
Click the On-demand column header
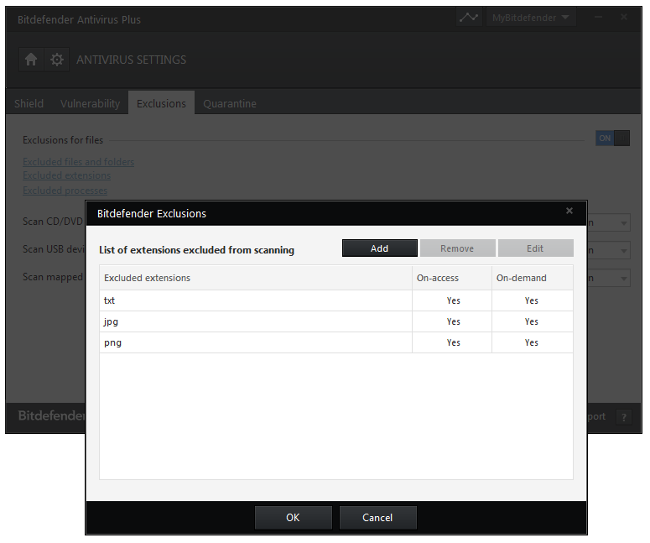point(533,278)
